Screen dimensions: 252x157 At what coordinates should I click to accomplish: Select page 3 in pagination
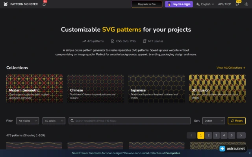point(216,135)
